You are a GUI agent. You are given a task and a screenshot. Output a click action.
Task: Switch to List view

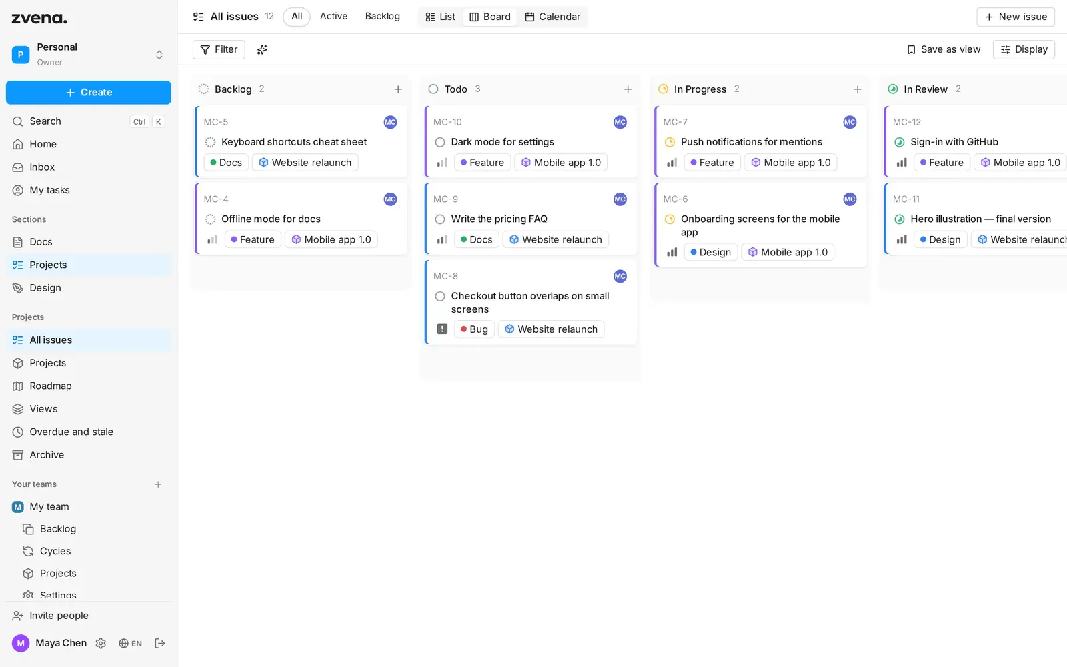440,17
